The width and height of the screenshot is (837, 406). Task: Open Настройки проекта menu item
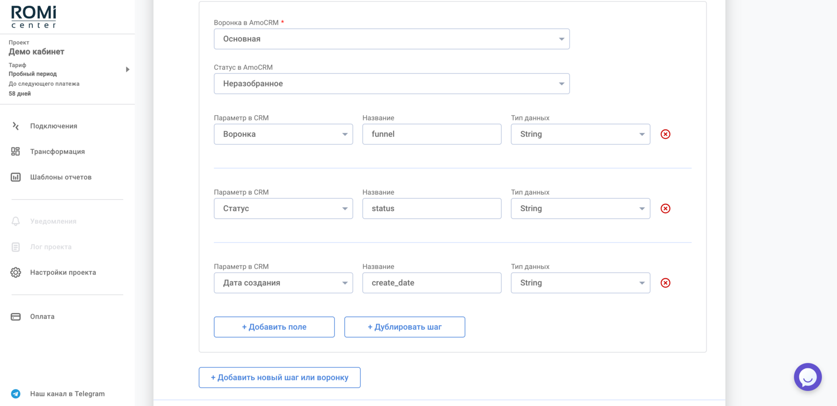tap(63, 272)
